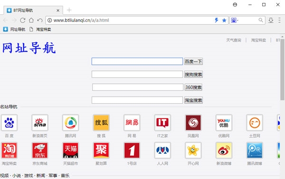The width and height of the screenshot is (285, 179).
Task: Focus the Baidu search input field
Action: pyautogui.click(x=137, y=61)
